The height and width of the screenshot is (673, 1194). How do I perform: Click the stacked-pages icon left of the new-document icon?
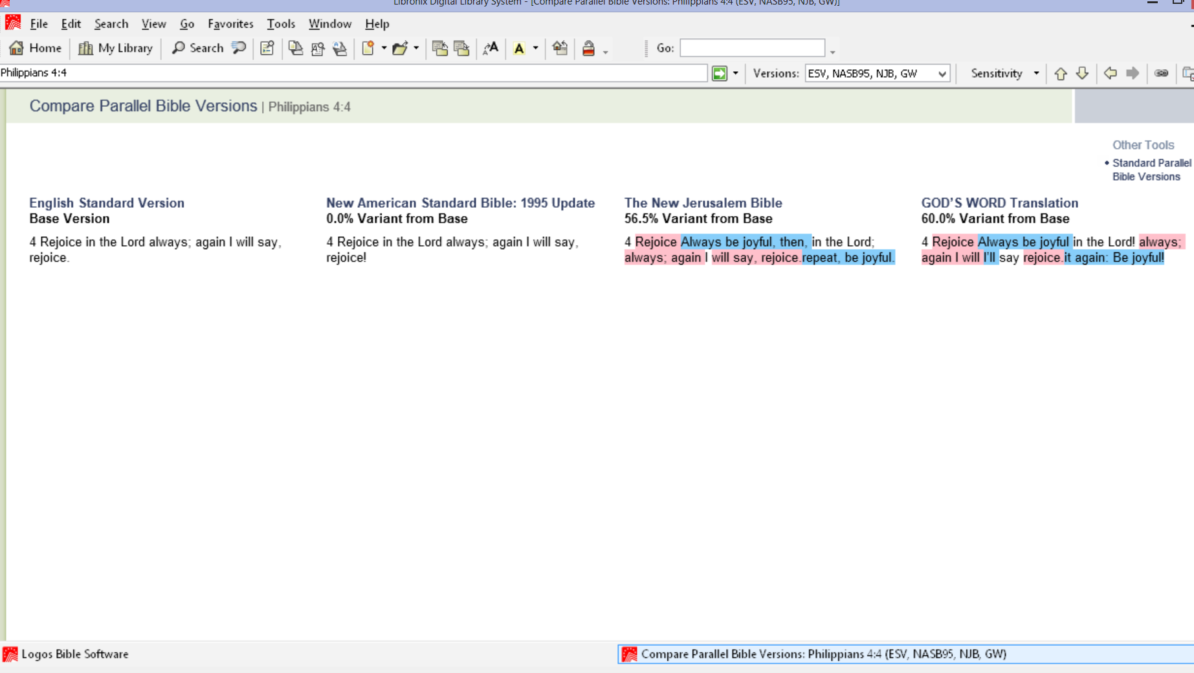pyautogui.click(x=340, y=48)
